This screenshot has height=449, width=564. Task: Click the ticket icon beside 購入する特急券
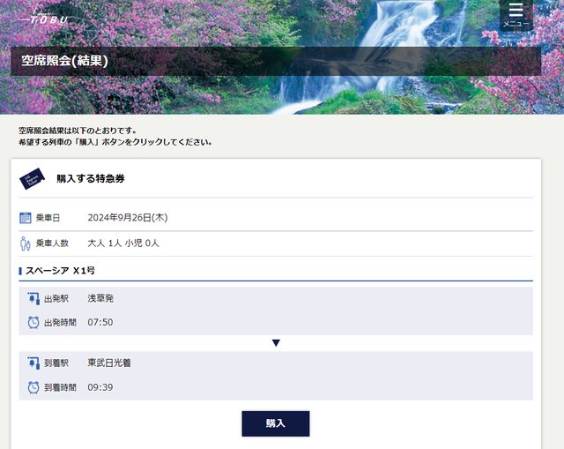coord(33,179)
